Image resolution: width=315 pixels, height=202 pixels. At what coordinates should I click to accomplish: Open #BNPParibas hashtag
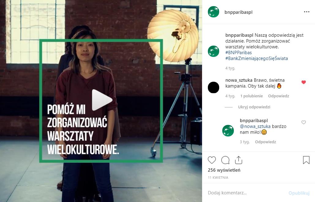pos(238,53)
